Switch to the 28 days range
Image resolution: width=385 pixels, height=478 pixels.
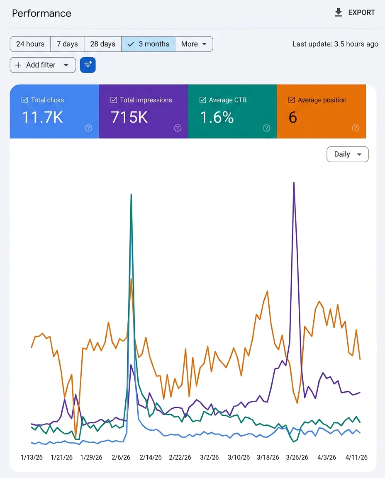pyautogui.click(x=103, y=44)
